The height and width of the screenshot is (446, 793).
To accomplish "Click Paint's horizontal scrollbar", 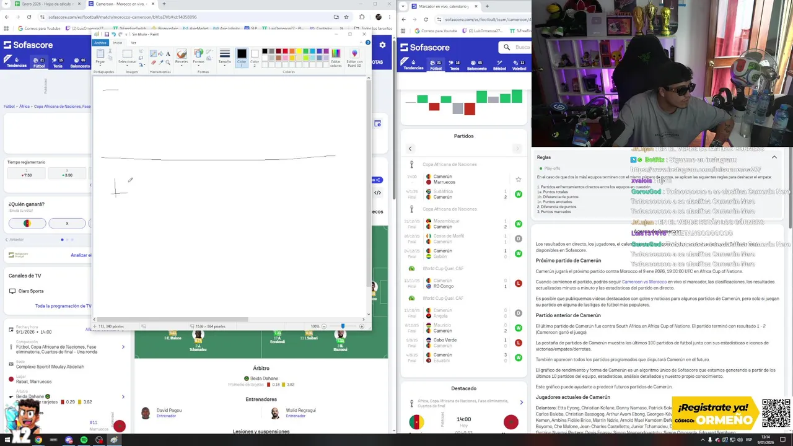I will (170, 320).
